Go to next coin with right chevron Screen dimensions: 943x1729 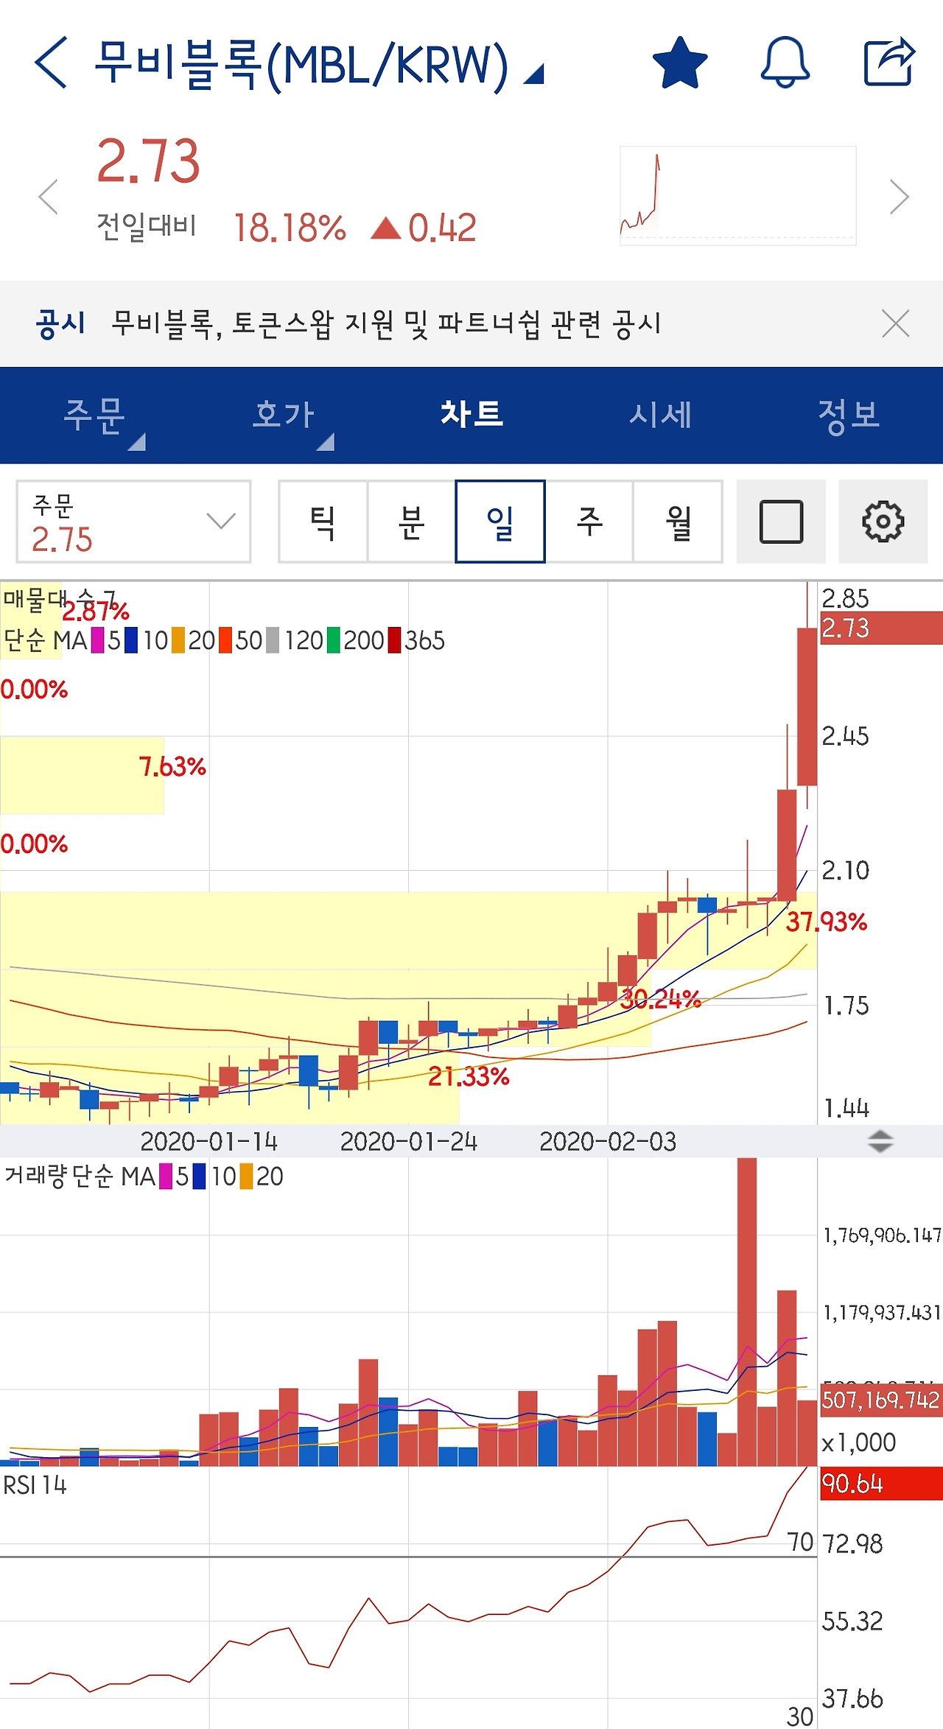tap(900, 197)
